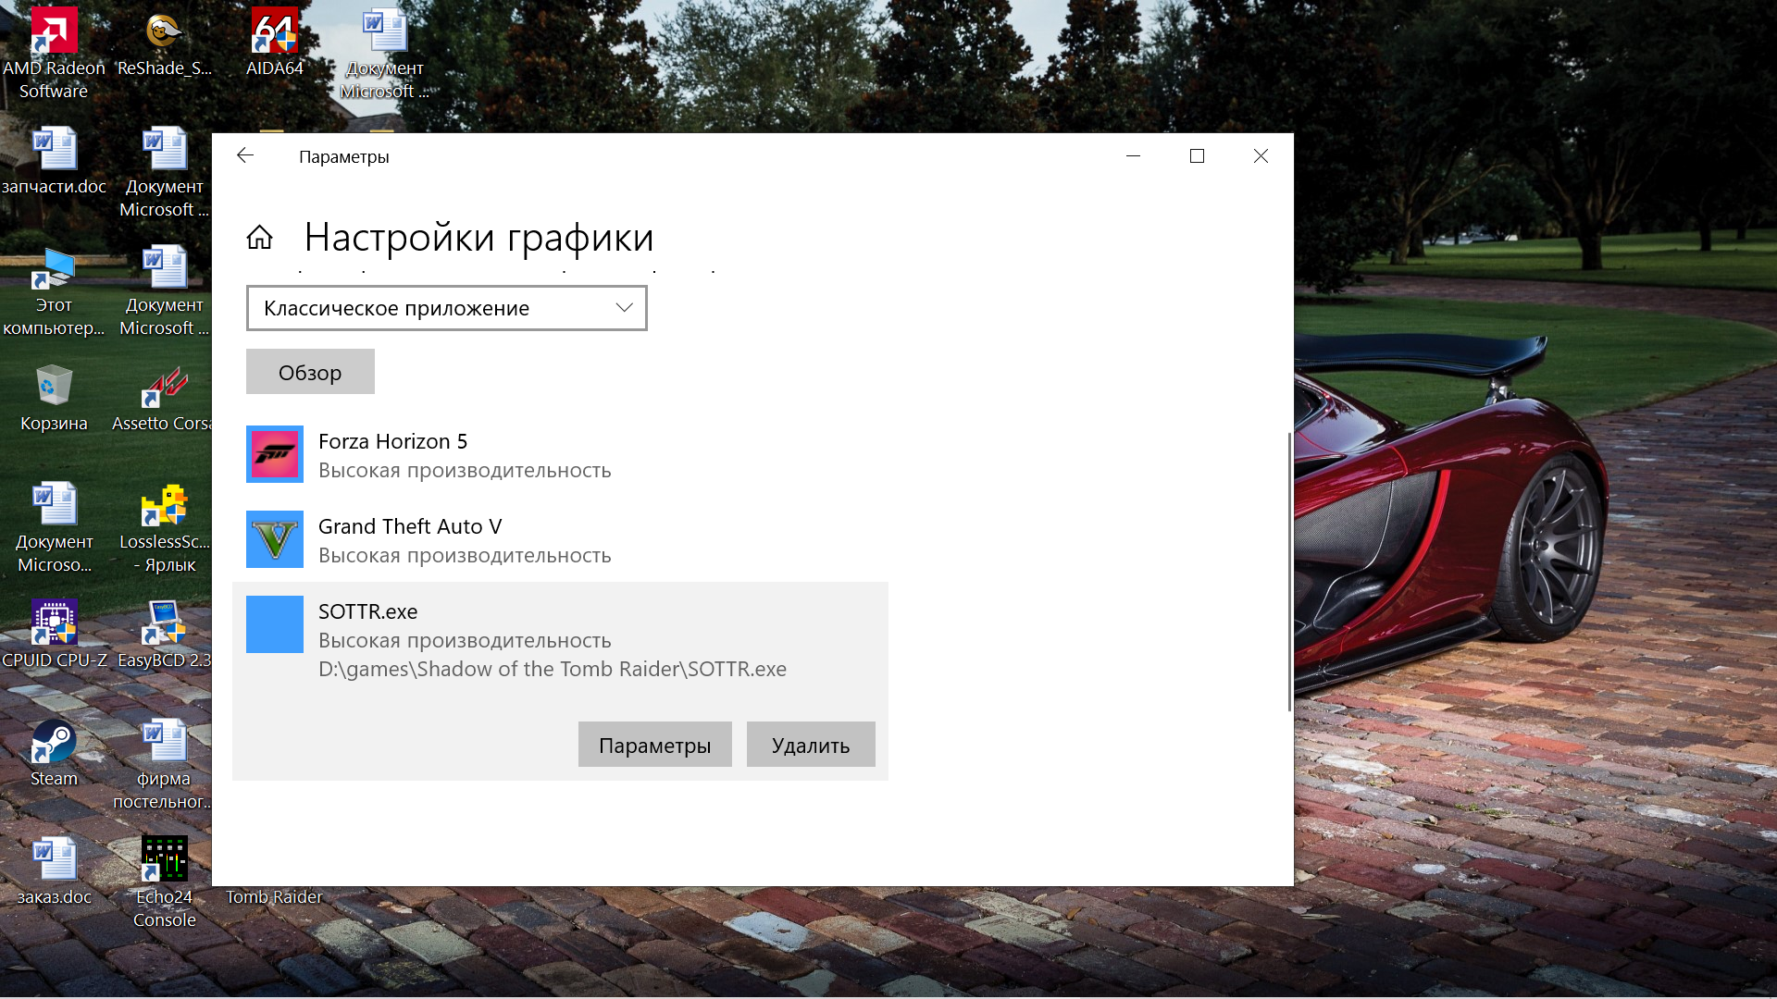Open the Классическое приложение dropdown
1777x999 pixels.
[x=446, y=308]
